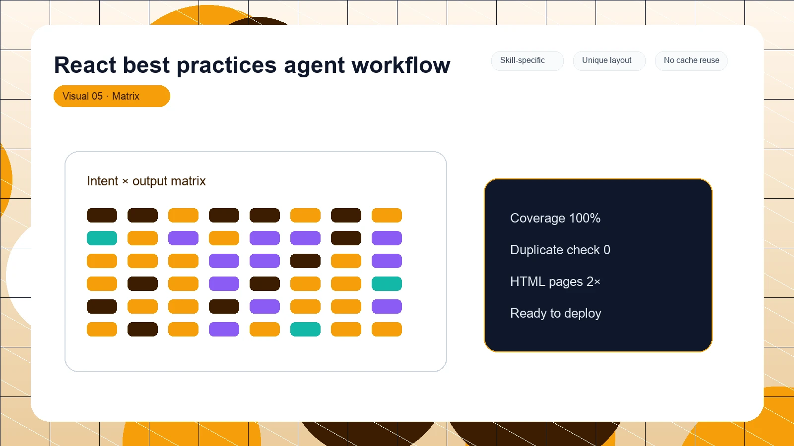Click the dark brown cell in the bottom matrix row
The image size is (794, 446).
coord(142,330)
